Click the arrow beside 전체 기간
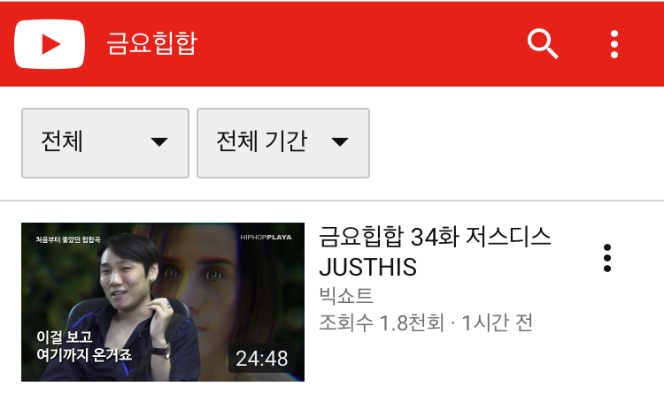 (x=340, y=141)
